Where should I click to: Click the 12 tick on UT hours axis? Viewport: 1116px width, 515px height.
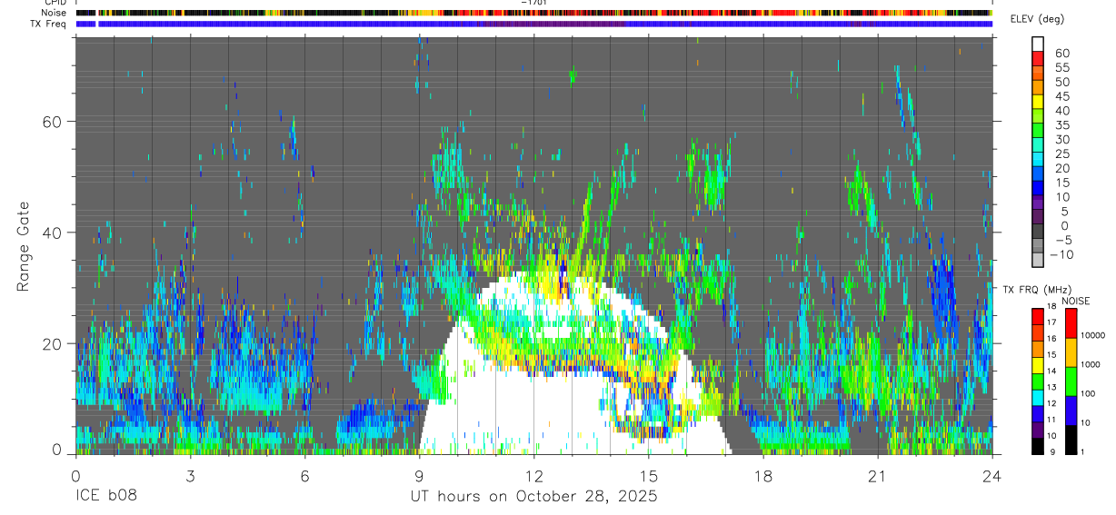[x=533, y=476]
